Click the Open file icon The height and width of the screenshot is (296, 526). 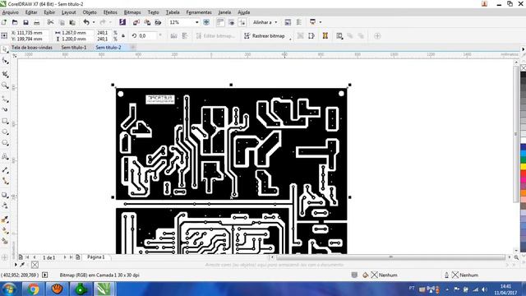click(x=15, y=22)
